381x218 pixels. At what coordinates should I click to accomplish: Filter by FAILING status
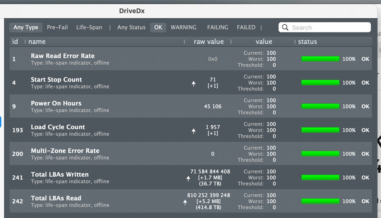[x=218, y=27]
